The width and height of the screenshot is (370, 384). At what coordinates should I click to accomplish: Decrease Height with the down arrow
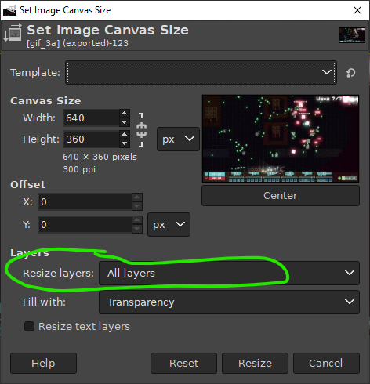coord(125,143)
